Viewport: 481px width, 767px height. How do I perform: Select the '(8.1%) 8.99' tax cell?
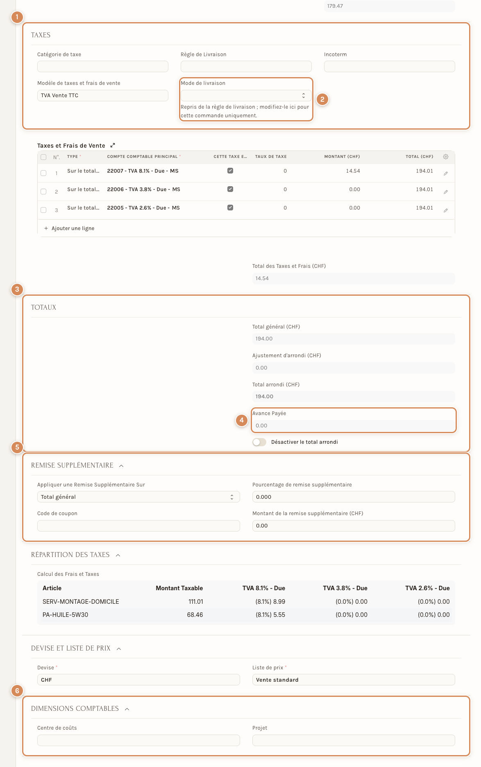point(270,602)
